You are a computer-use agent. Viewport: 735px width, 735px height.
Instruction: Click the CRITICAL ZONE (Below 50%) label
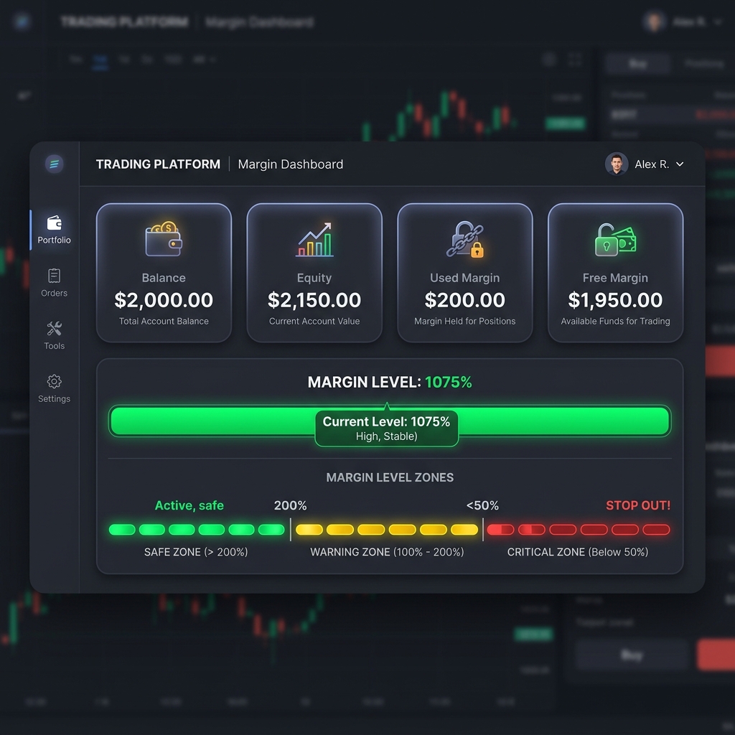pos(578,552)
